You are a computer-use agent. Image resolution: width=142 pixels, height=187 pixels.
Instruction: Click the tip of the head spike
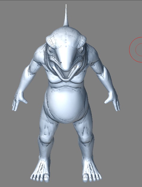(x=66, y=5)
